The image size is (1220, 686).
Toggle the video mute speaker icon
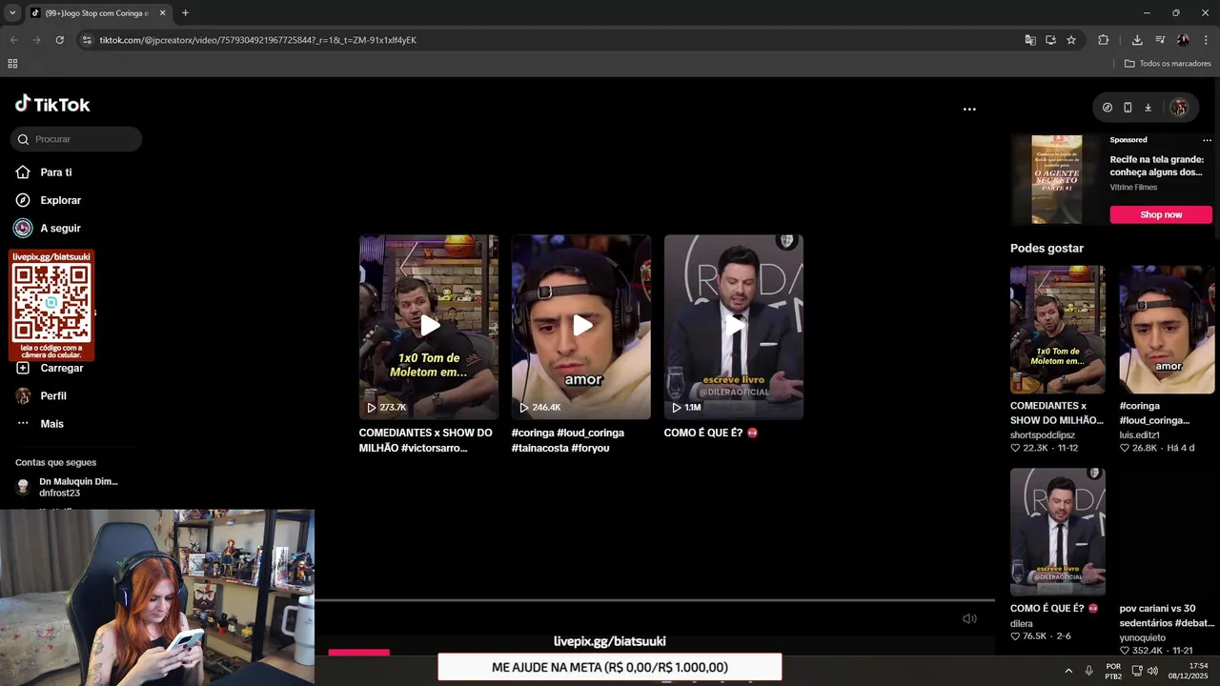click(969, 618)
